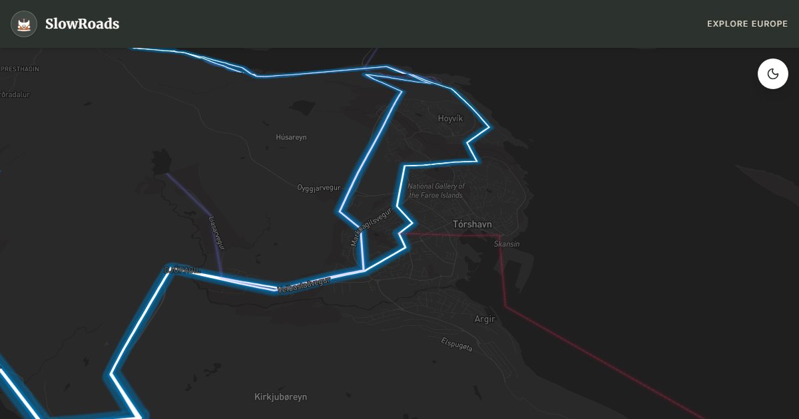The image size is (799, 419).
Task: Click the Oyggjarvegur road label
Action: point(319,188)
